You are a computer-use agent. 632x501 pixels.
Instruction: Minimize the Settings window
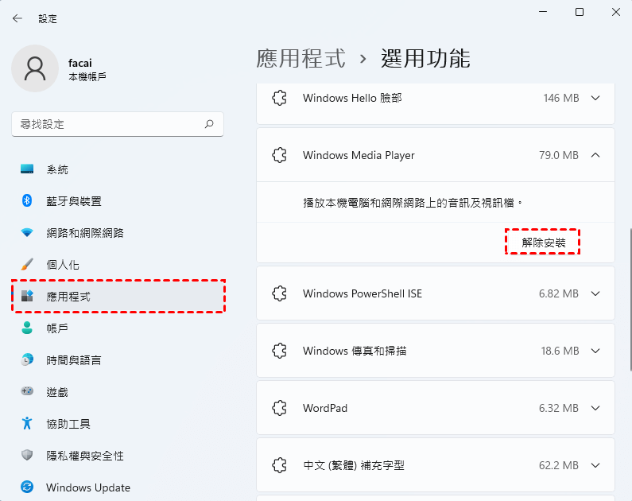pyautogui.click(x=543, y=12)
